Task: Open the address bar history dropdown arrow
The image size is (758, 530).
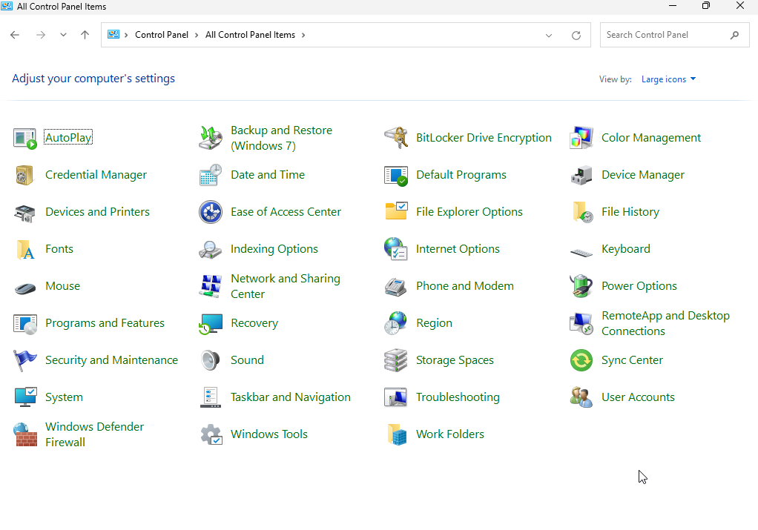Action: pyautogui.click(x=549, y=35)
